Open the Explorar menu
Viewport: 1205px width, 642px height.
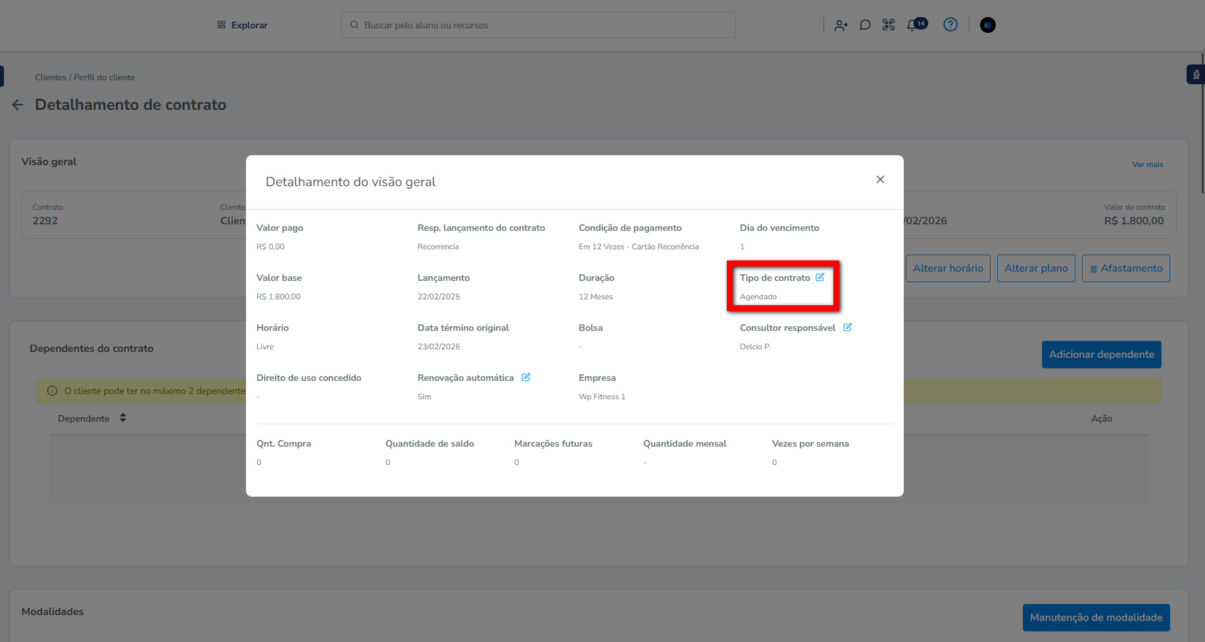(x=243, y=25)
